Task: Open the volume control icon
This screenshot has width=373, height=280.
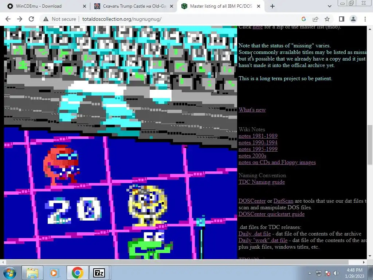Action: click(x=336, y=273)
